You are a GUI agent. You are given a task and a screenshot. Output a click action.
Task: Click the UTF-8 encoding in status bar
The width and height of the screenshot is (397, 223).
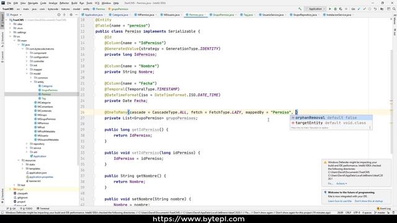pyautogui.click(x=357, y=212)
